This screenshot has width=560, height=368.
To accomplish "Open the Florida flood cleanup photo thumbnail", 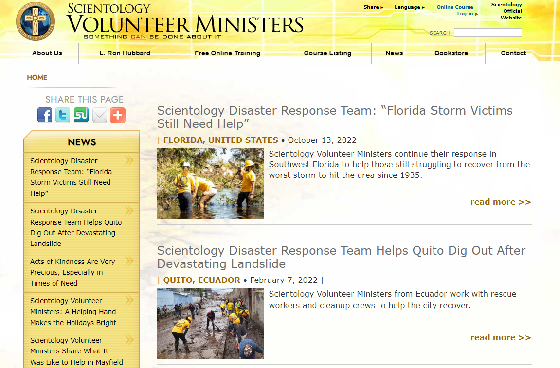I will pyautogui.click(x=211, y=183).
